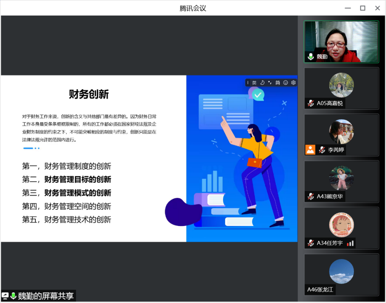Open the emoji smiley panel in IME bar
Image resolution: width=386 pixels, height=303 pixels.
click(285, 83)
